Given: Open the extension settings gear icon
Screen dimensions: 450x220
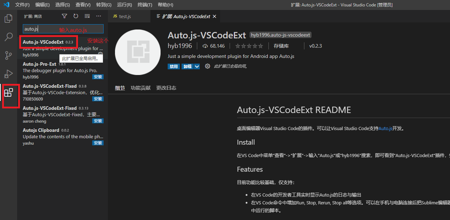Looking at the screenshot, I should click(208, 66).
